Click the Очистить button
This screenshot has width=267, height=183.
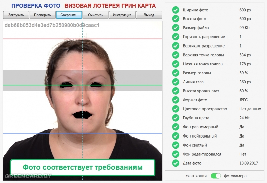coord(95,15)
